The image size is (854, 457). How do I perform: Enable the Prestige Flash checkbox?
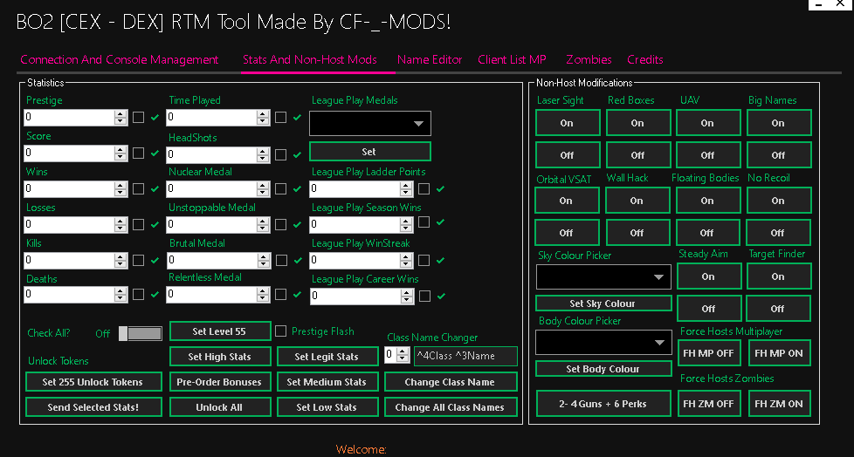280,331
